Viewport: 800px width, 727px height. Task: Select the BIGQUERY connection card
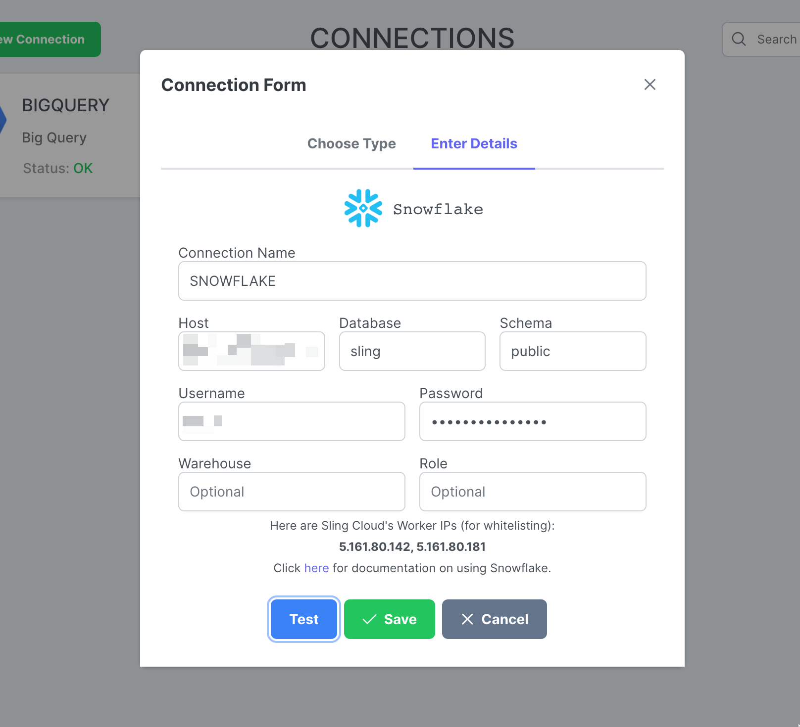point(70,136)
